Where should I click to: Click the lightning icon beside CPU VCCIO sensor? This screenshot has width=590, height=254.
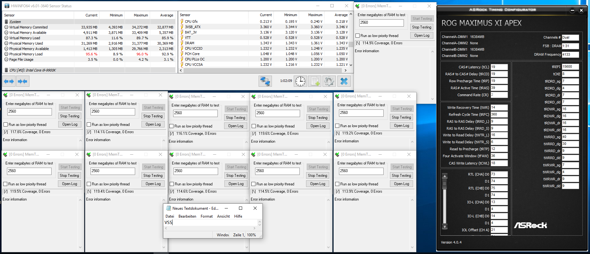182,48
